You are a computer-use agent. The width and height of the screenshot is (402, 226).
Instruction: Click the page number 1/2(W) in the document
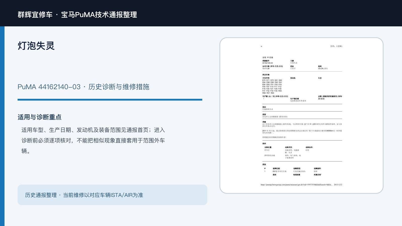[x=336, y=46]
